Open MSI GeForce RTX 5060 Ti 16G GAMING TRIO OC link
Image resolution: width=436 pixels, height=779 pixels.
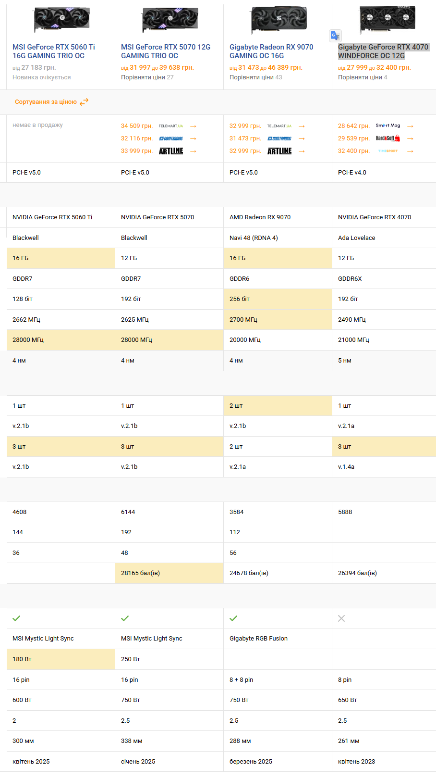(x=54, y=51)
